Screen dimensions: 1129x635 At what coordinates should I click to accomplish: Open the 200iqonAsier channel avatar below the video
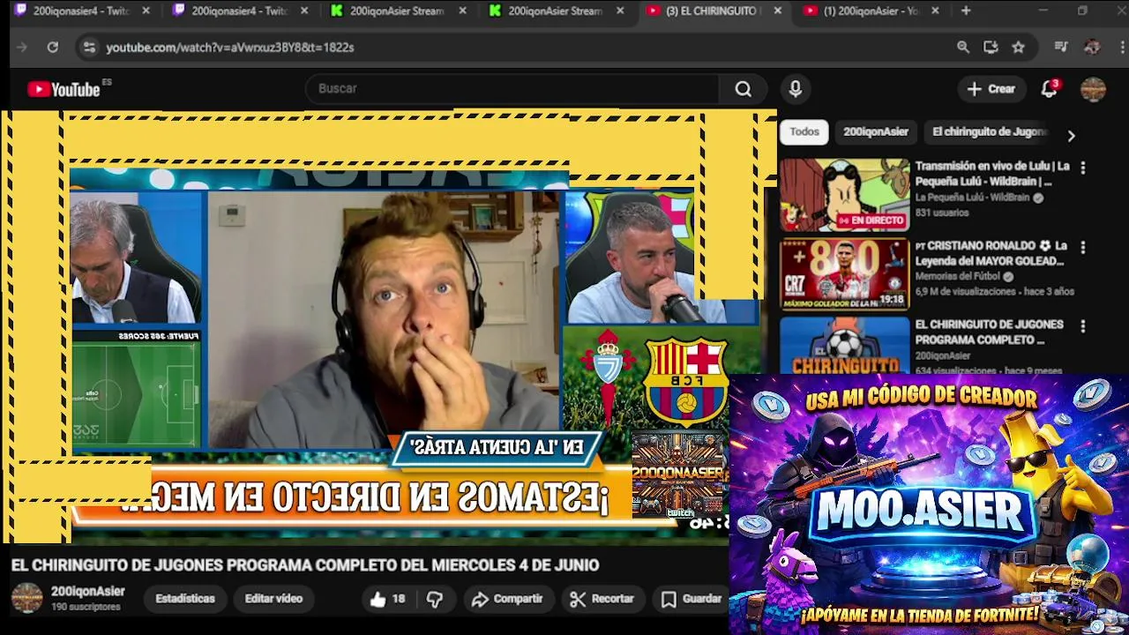[26, 598]
